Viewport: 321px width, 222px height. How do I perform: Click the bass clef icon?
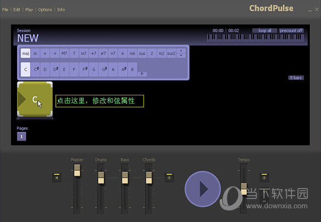tap(142, 74)
